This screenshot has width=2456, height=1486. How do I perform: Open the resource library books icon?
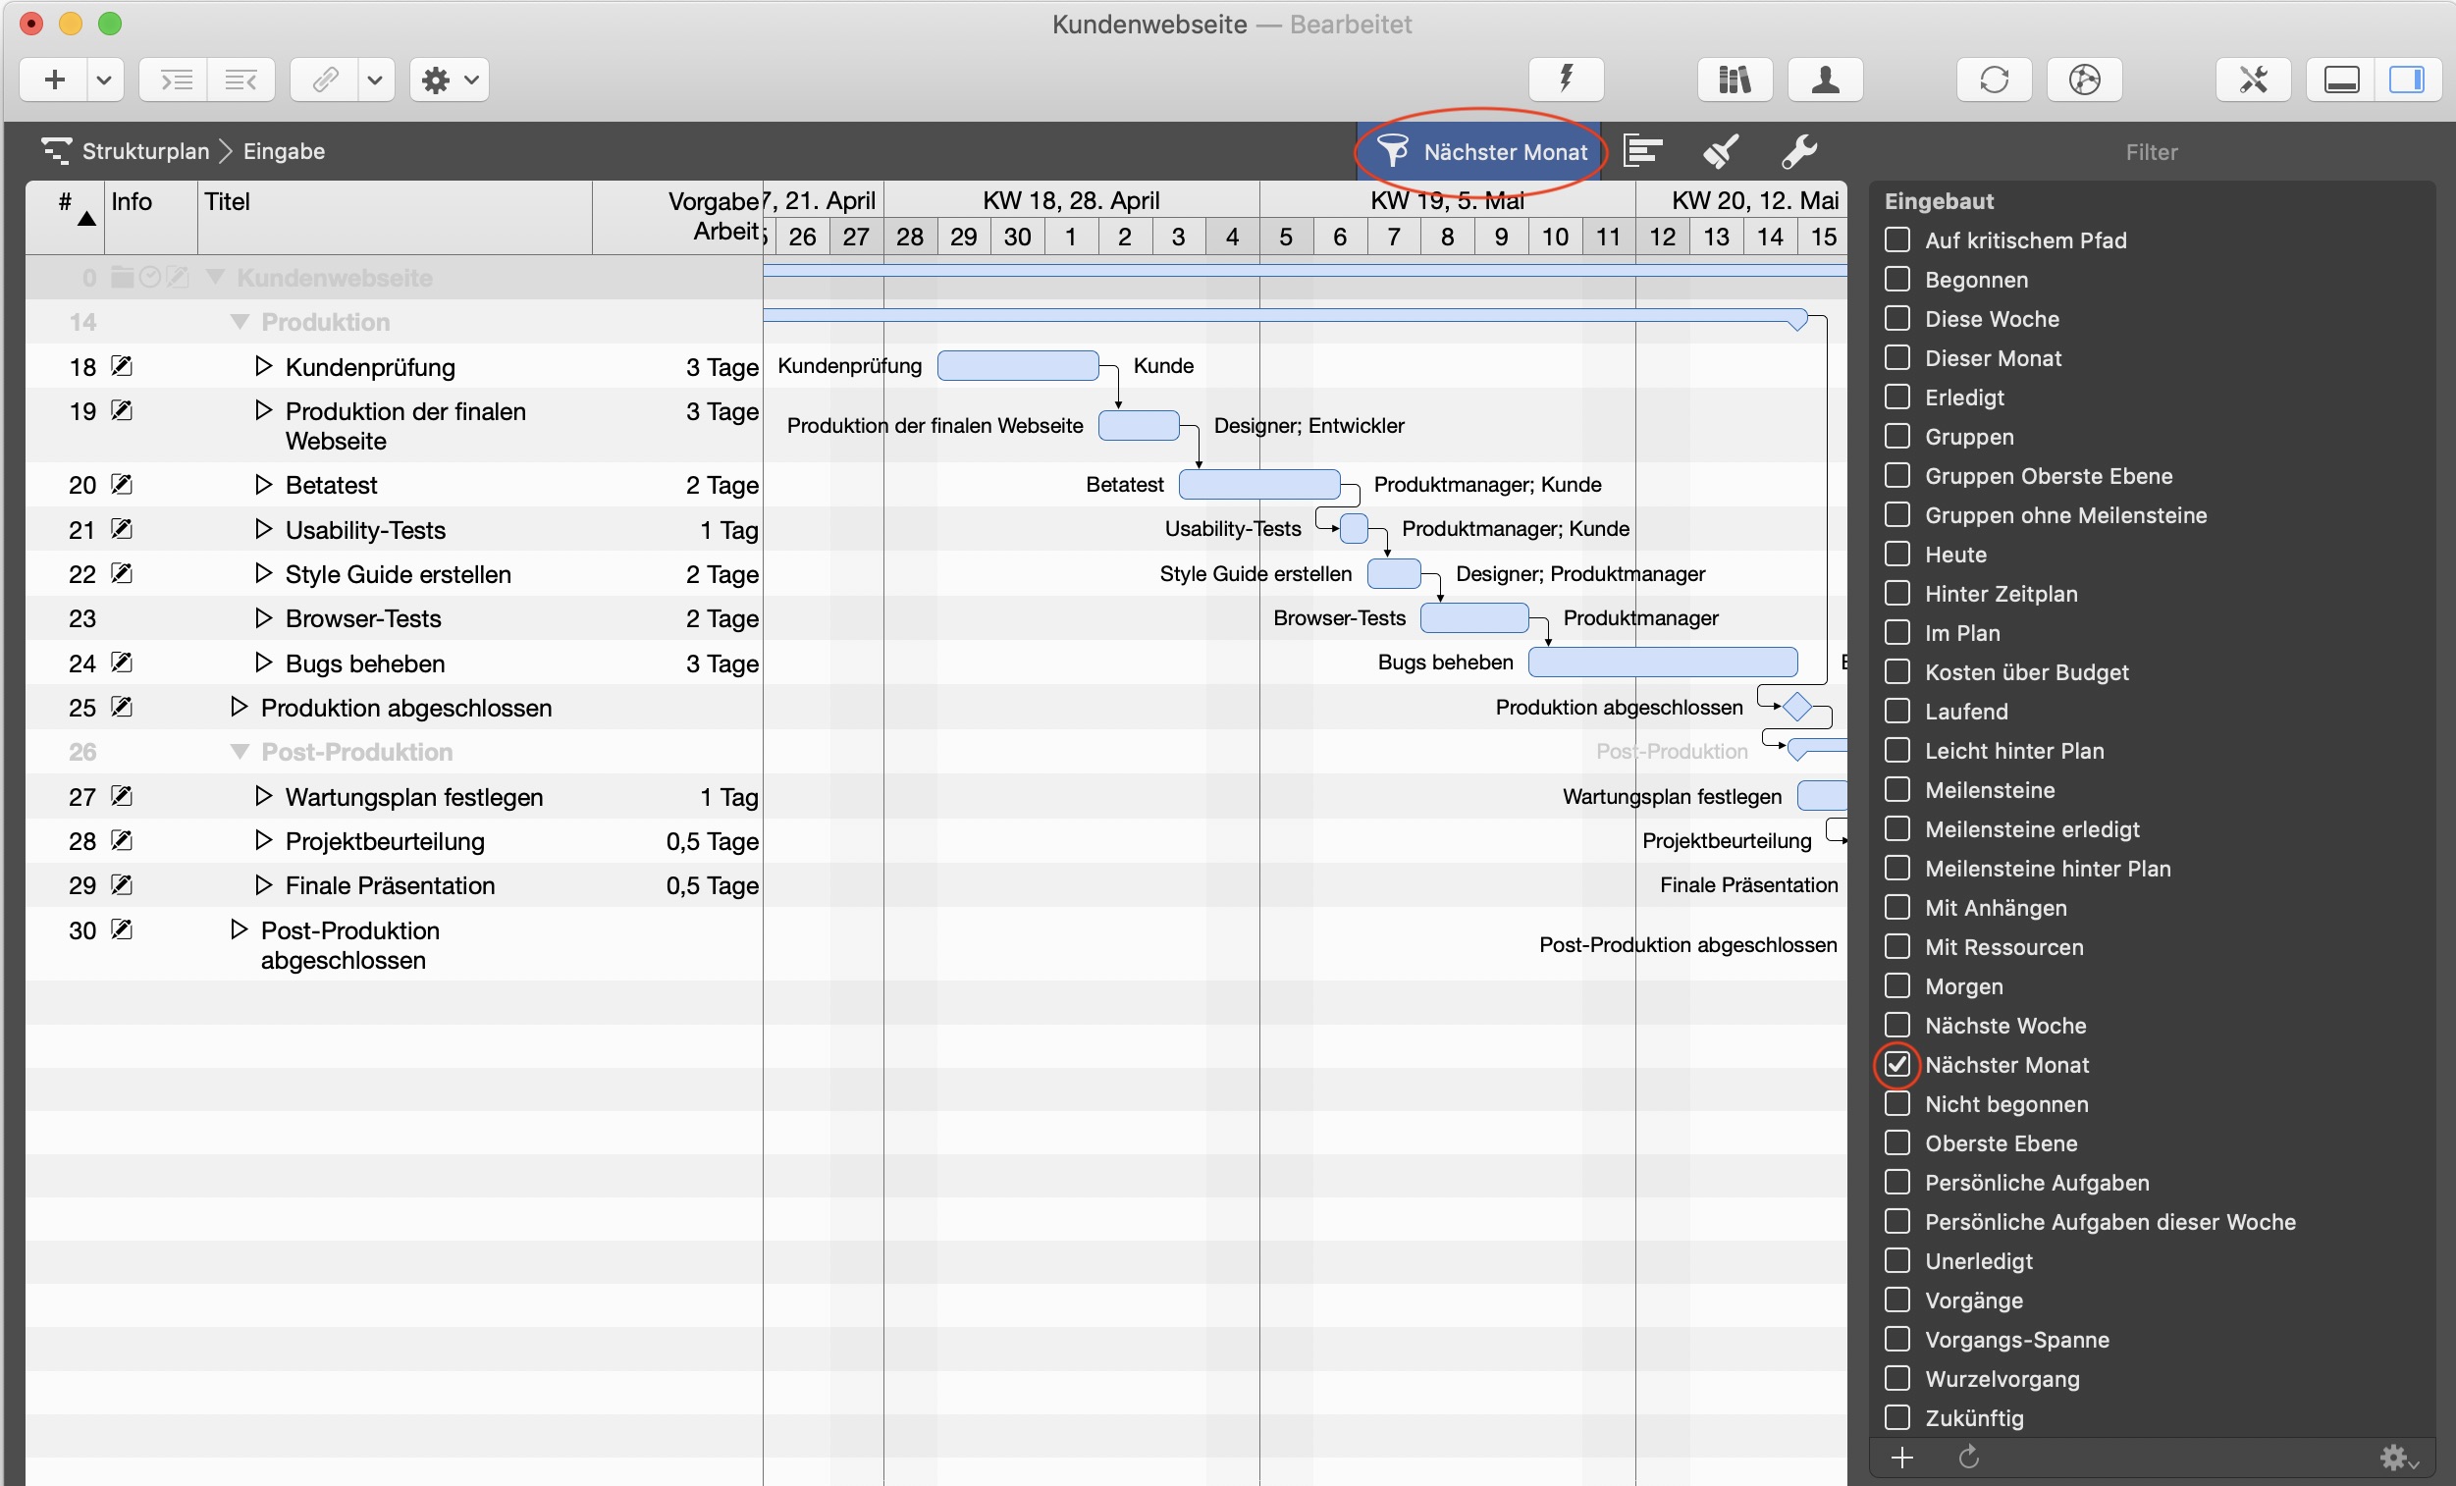point(1735,79)
